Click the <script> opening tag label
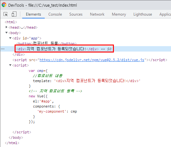171x147 pixels. 21,65
